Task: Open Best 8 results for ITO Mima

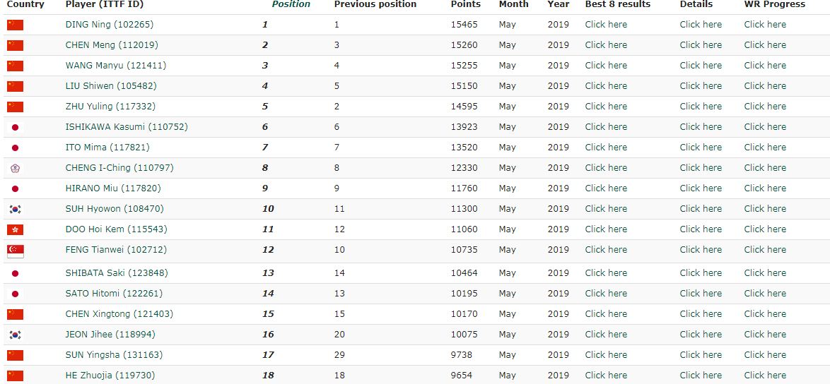Action: point(606,148)
